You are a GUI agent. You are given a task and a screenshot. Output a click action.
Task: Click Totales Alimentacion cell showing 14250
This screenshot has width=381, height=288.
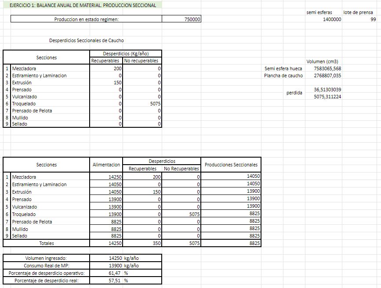click(106, 243)
